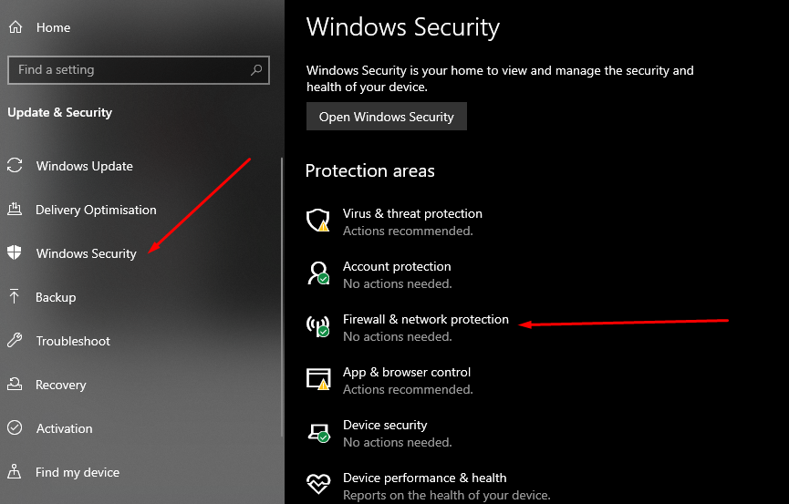Click the Firewall & network protection antenna icon
789x504 pixels.
pos(318,326)
